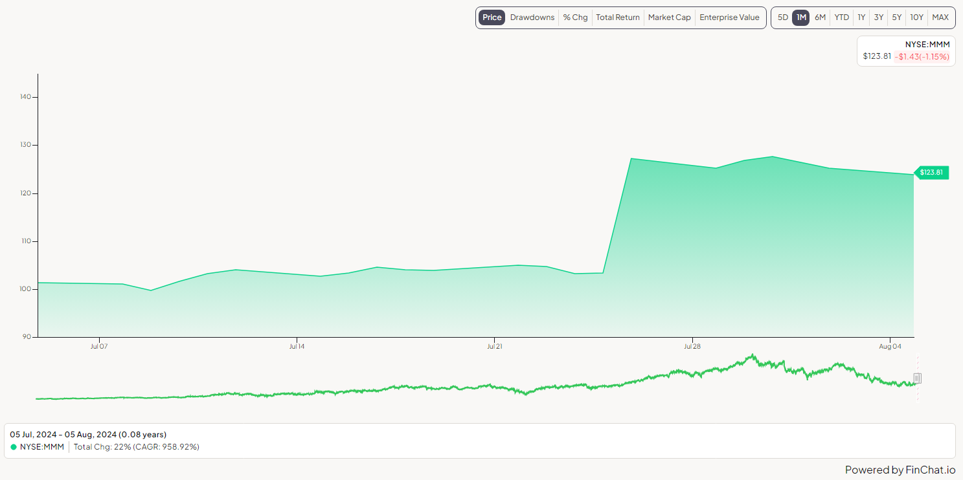Click the $123.81 current price flag
The width and height of the screenshot is (963, 480).
931,173
